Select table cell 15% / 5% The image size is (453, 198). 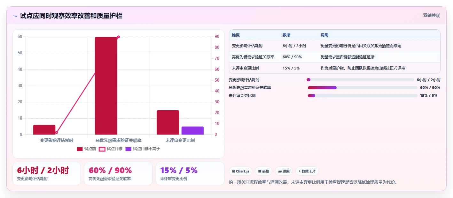point(291,68)
